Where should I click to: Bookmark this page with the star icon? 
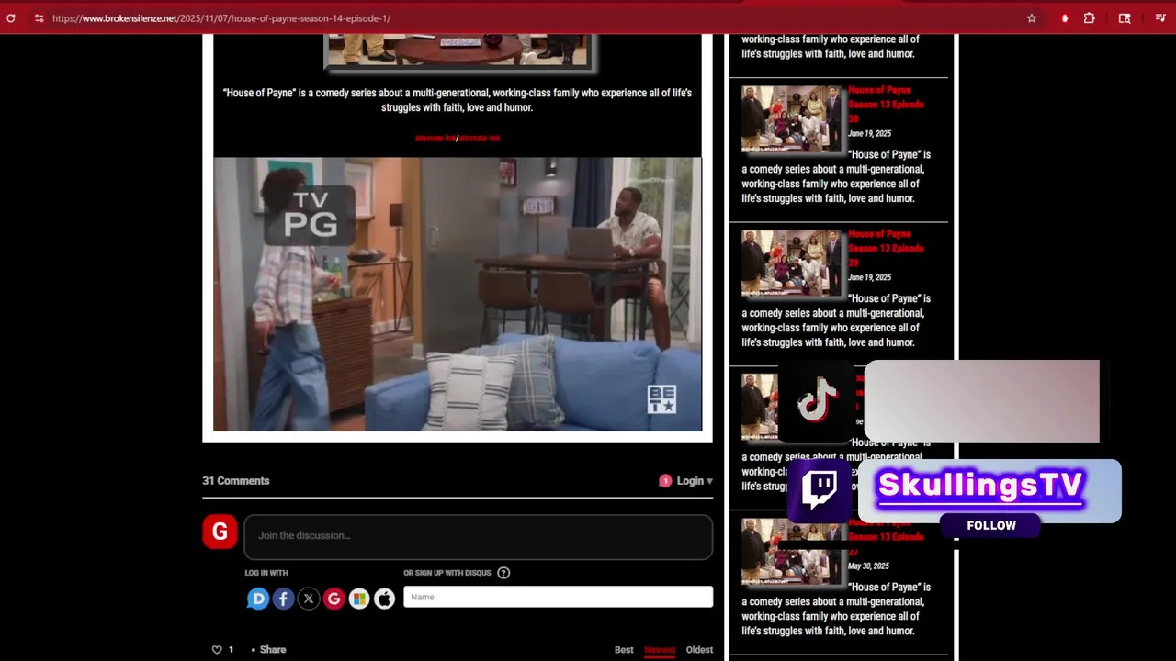(x=1032, y=18)
